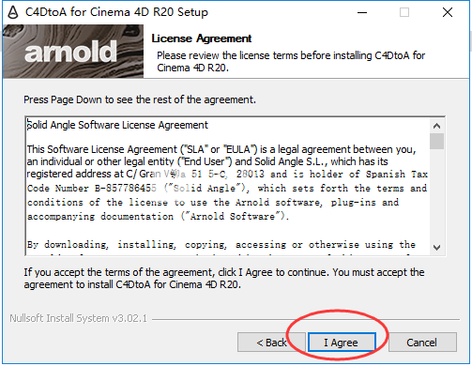The image size is (472, 366).
Task: Click the Nullsoft Install System v3.02.1 label
Action: pyautogui.click(x=78, y=318)
